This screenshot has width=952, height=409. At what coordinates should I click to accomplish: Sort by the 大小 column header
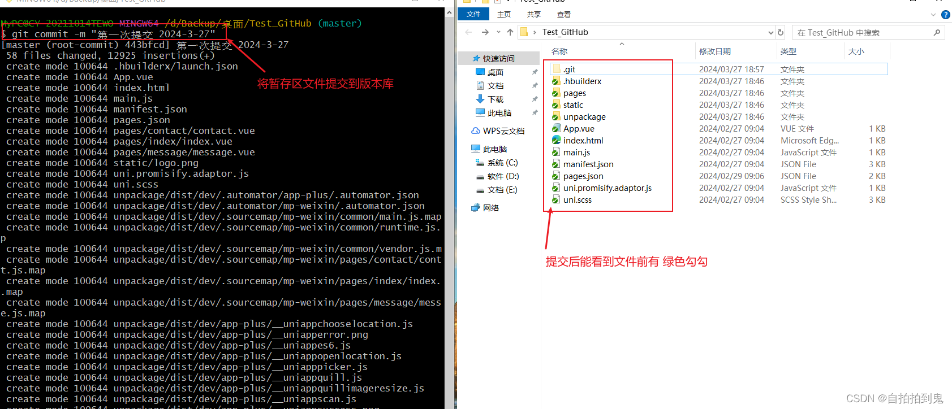tap(856, 51)
